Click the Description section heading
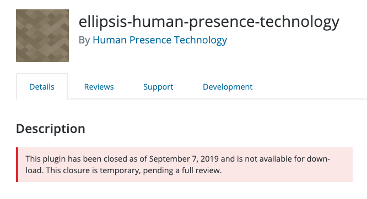The width and height of the screenshot is (367, 199). coord(51,129)
